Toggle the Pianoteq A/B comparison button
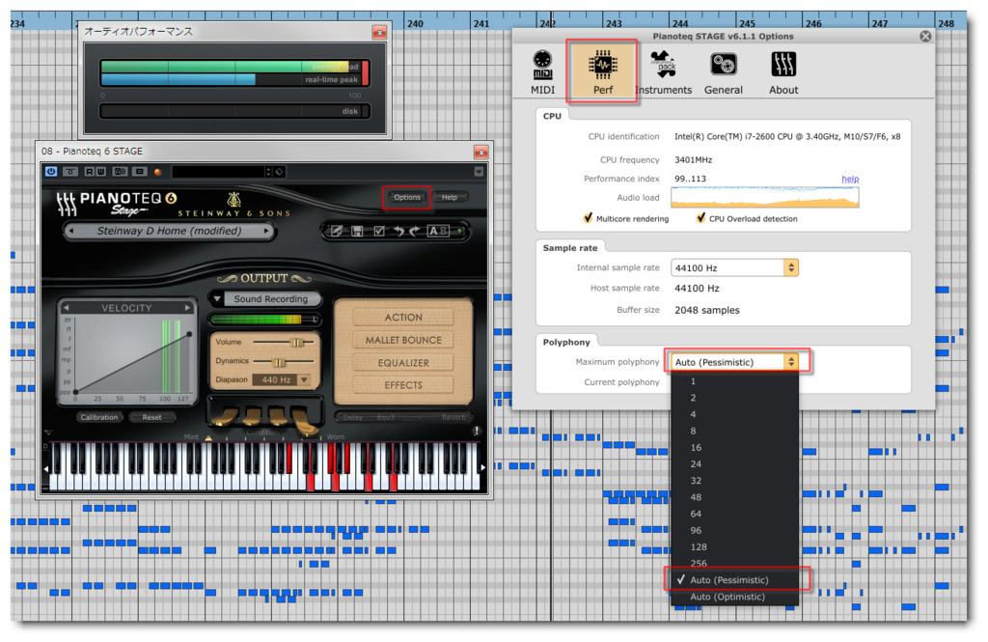 439,232
